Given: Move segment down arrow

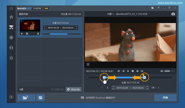Looking at the screenshot, I should pyautogui.click(x=32, y=89).
